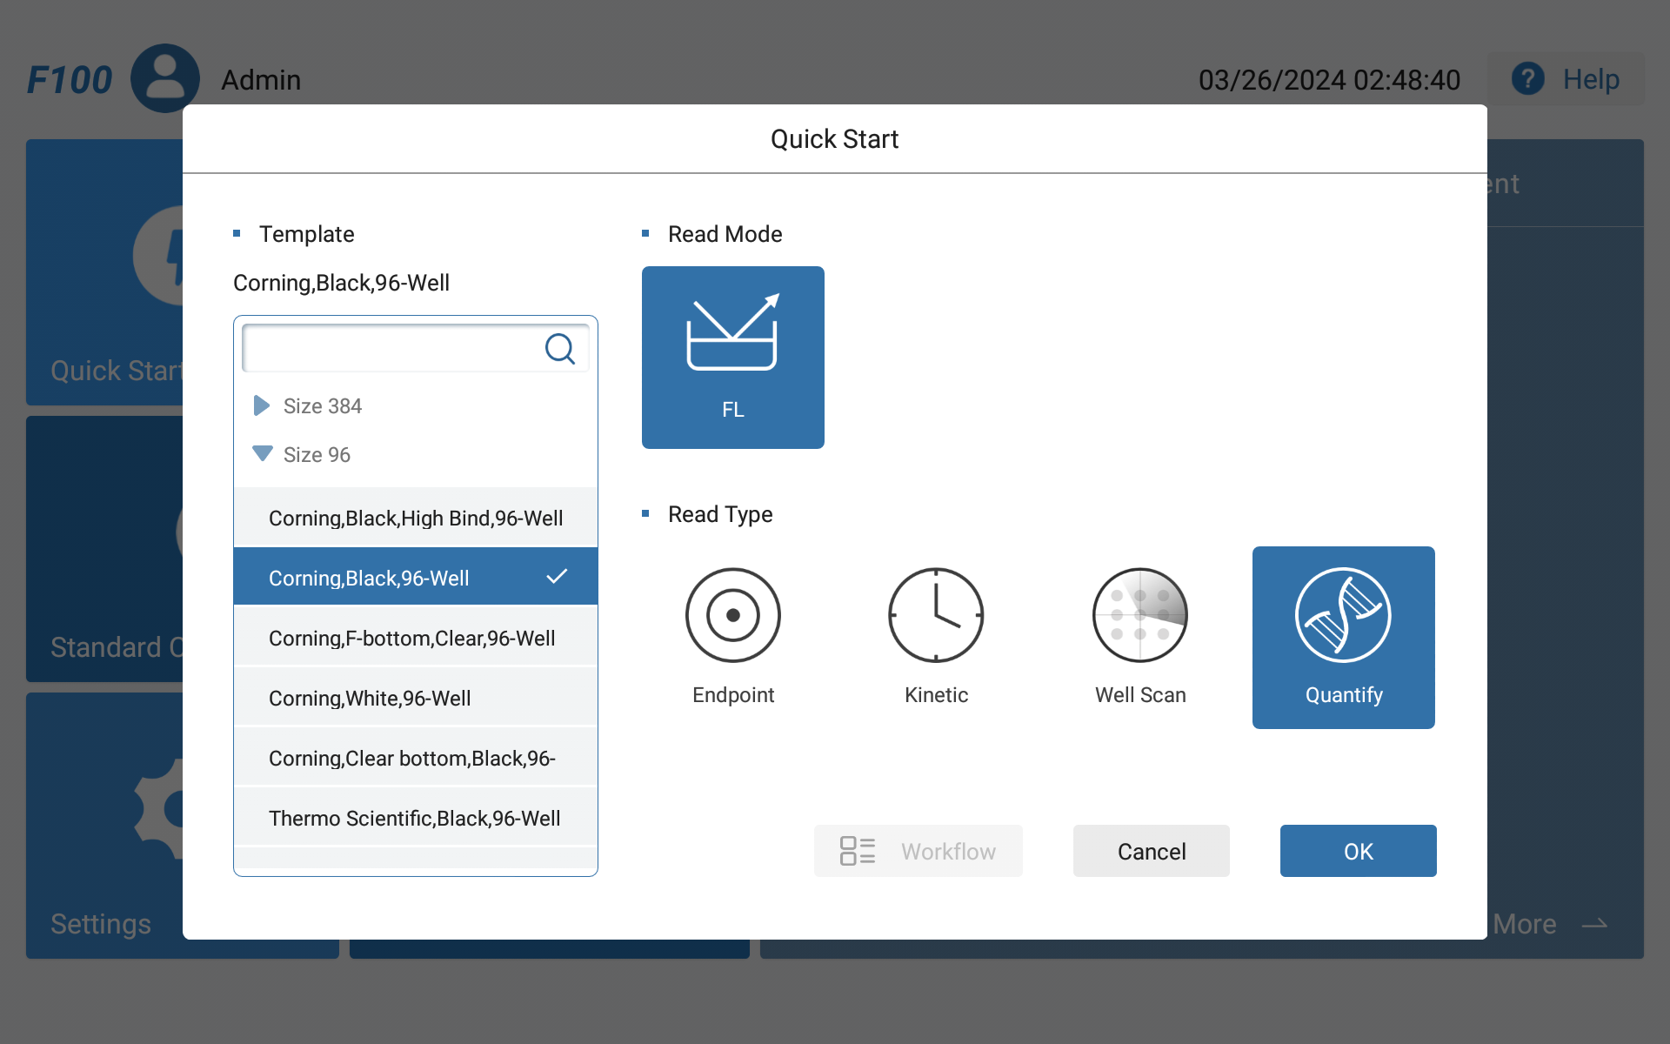Click the Cancel button
This screenshot has height=1044, width=1670.
pyautogui.click(x=1151, y=851)
